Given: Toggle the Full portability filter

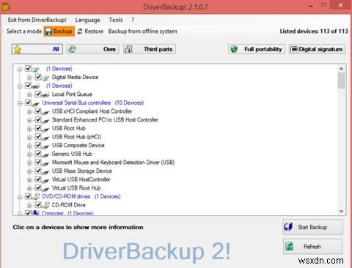Looking at the screenshot, I should [257, 49].
